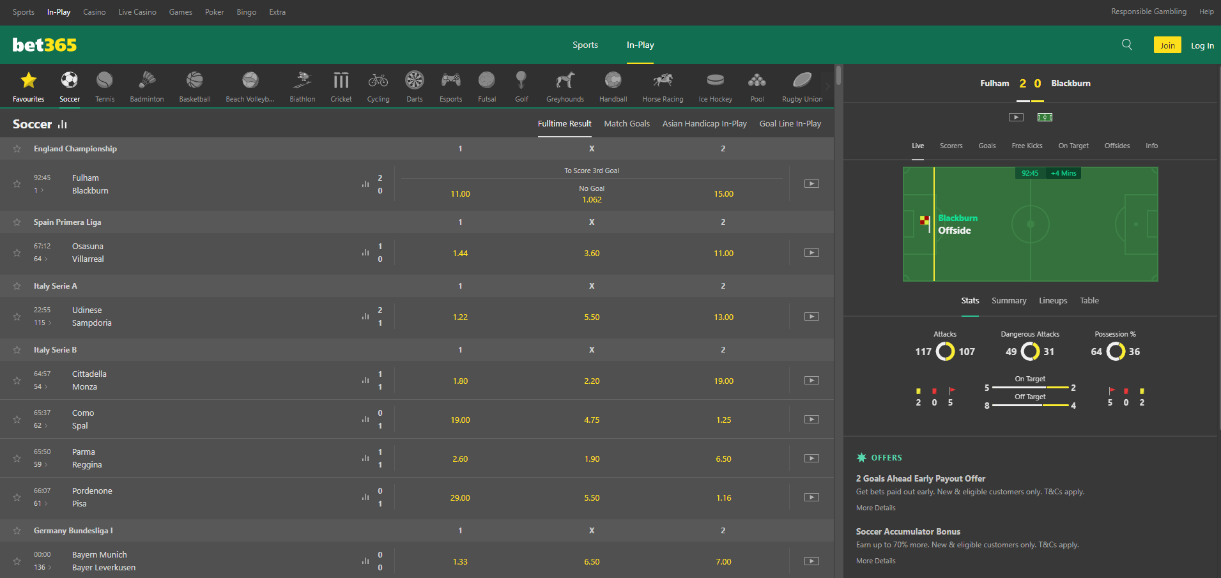Open the Scorers tab in match panel

pyautogui.click(x=951, y=146)
